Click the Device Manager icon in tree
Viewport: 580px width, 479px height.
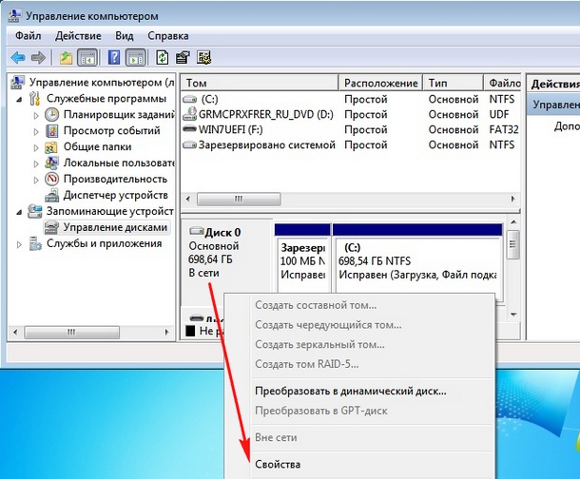pos(51,195)
